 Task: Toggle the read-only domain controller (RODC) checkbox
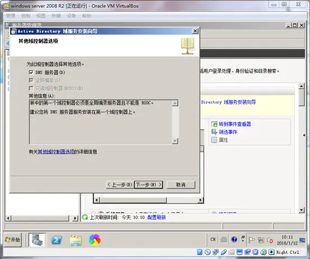(x=31, y=88)
